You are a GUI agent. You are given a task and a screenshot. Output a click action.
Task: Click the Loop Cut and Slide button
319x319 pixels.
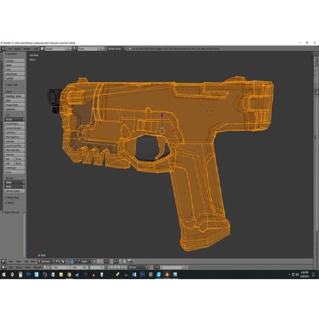coord(15,146)
